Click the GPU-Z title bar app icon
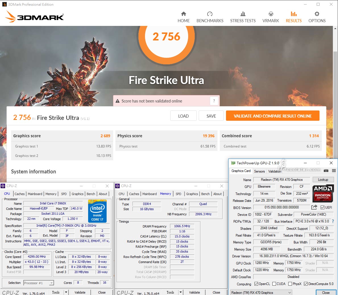The image size is (338, 295). click(233, 163)
